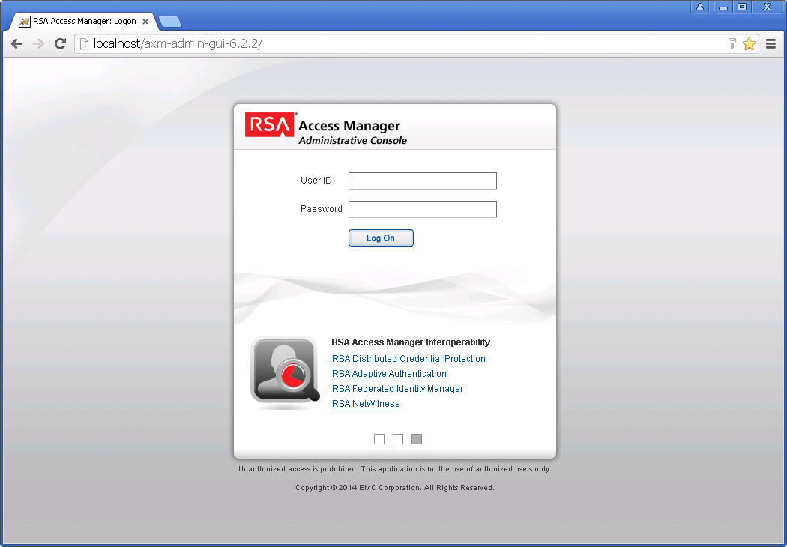The height and width of the screenshot is (547, 787).
Task: Open the browser menu button
Action: [771, 43]
